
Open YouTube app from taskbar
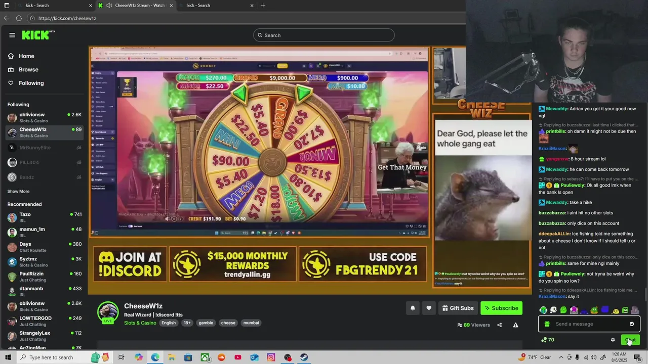[238, 357]
